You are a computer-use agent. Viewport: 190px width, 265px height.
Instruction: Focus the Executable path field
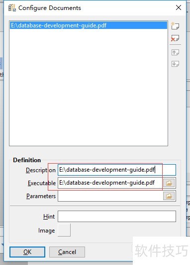(110, 183)
